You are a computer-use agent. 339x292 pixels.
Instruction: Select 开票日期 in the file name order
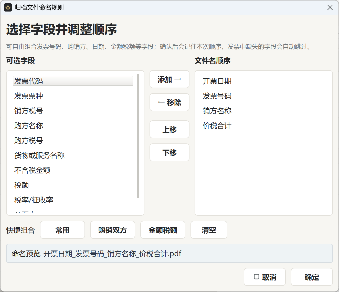click(264, 81)
